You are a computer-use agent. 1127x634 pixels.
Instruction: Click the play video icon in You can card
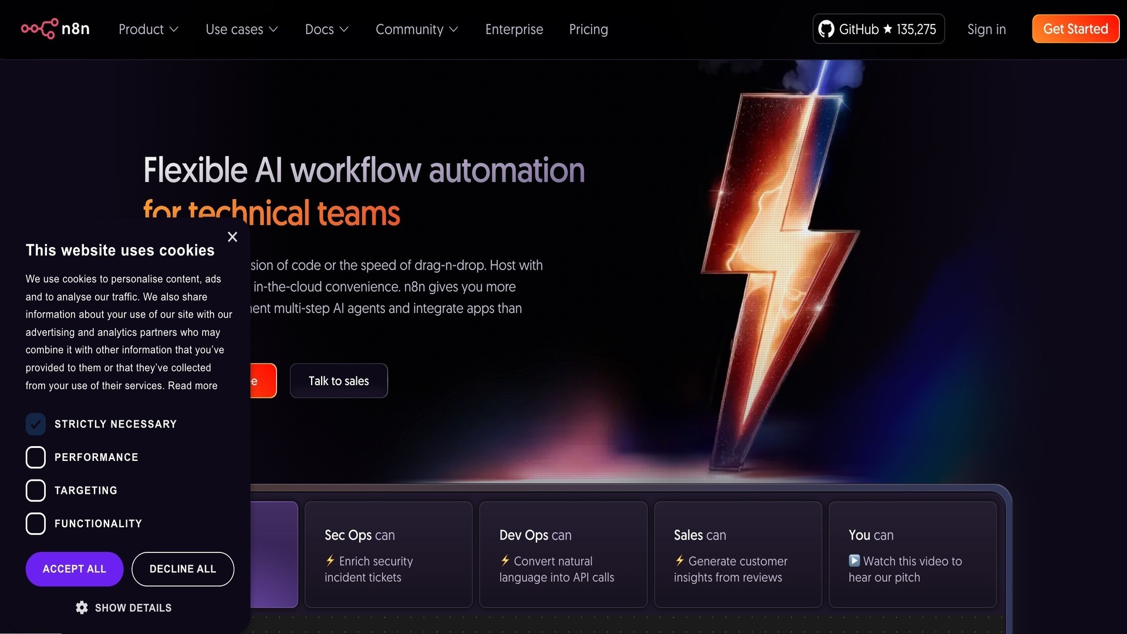tap(854, 561)
